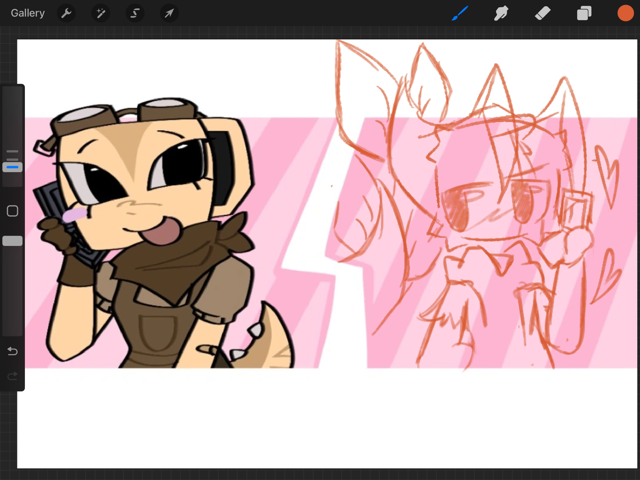Open the active color picker
Image resolution: width=640 pixels, height=480 pixels.
click(x=625, y=13)
